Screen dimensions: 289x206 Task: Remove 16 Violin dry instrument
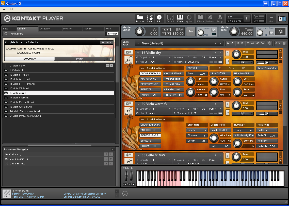[x=280, y=51]
